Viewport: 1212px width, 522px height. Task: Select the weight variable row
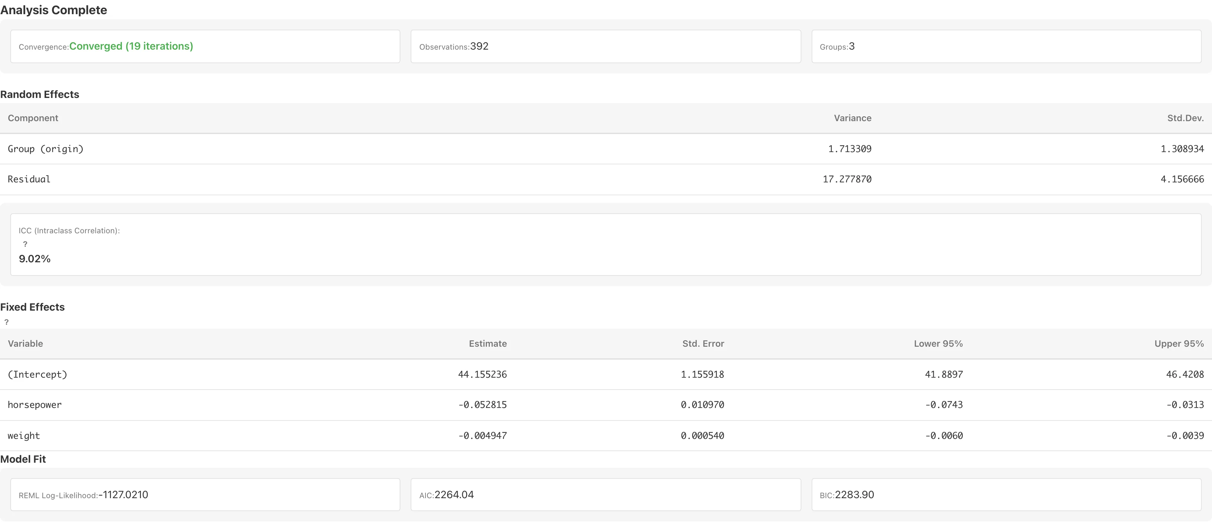coord(606,436)
